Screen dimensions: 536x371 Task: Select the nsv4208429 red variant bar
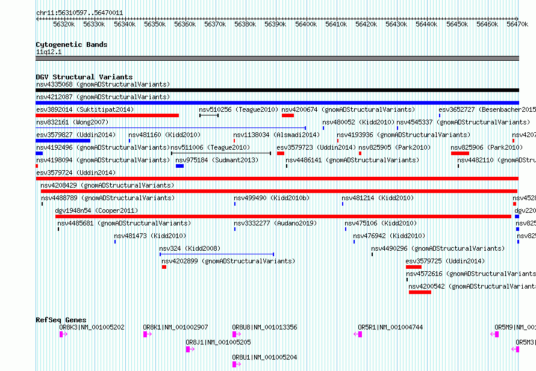279,191
